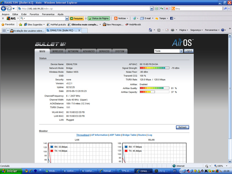The height and width of the screenshot is (174, 232).
Task: Click the browser Forward arrow button
Action: pyautogui.click(x=9, y=9)
